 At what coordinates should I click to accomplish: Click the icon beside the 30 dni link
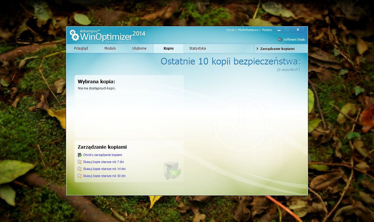pos(79,176)
